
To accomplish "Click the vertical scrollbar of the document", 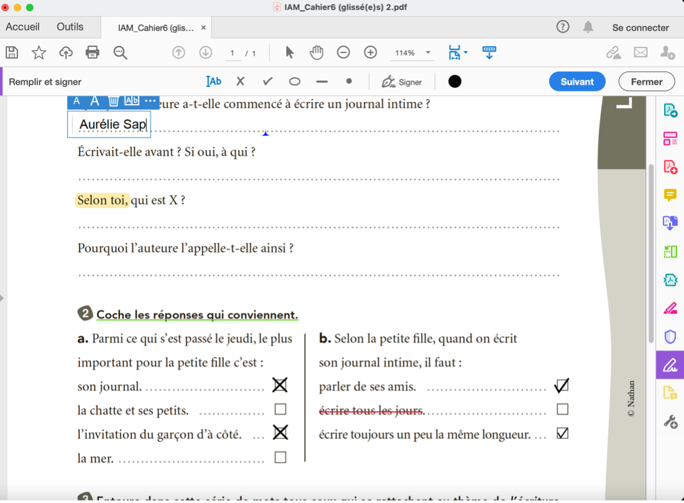I will pyautogui.click(x=651, y=253).
